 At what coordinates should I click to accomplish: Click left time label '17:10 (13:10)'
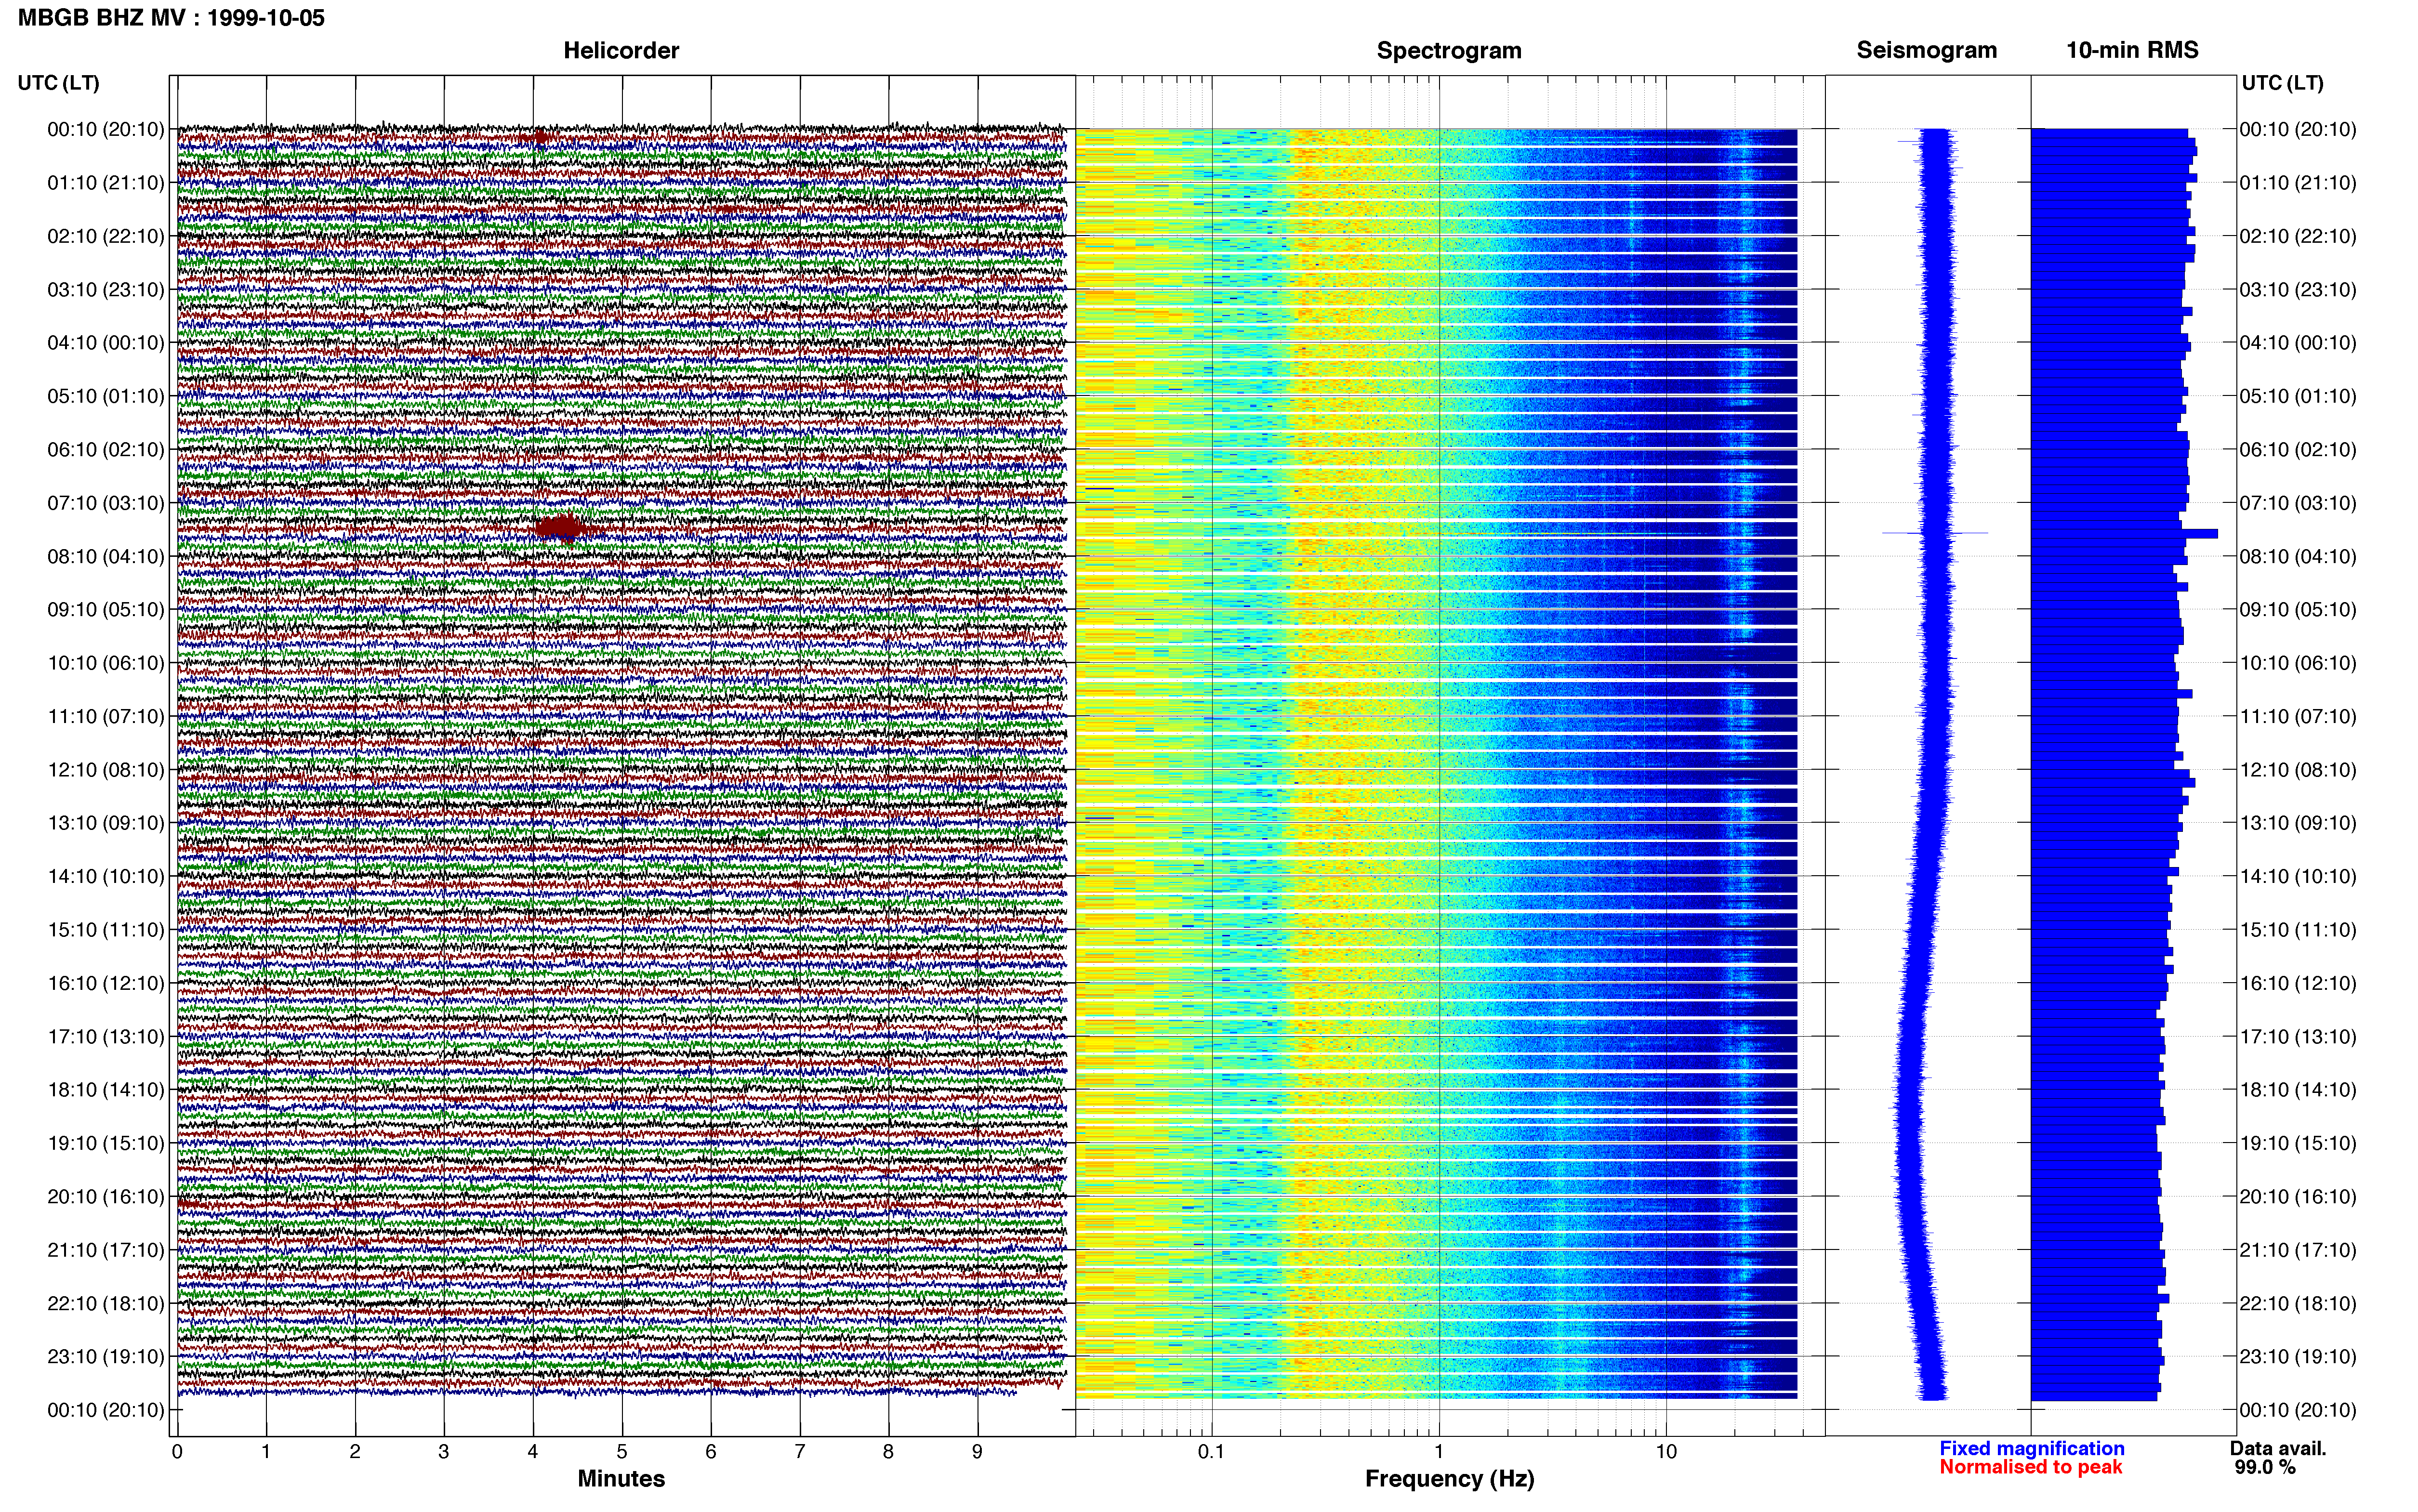click(106, 1037)
